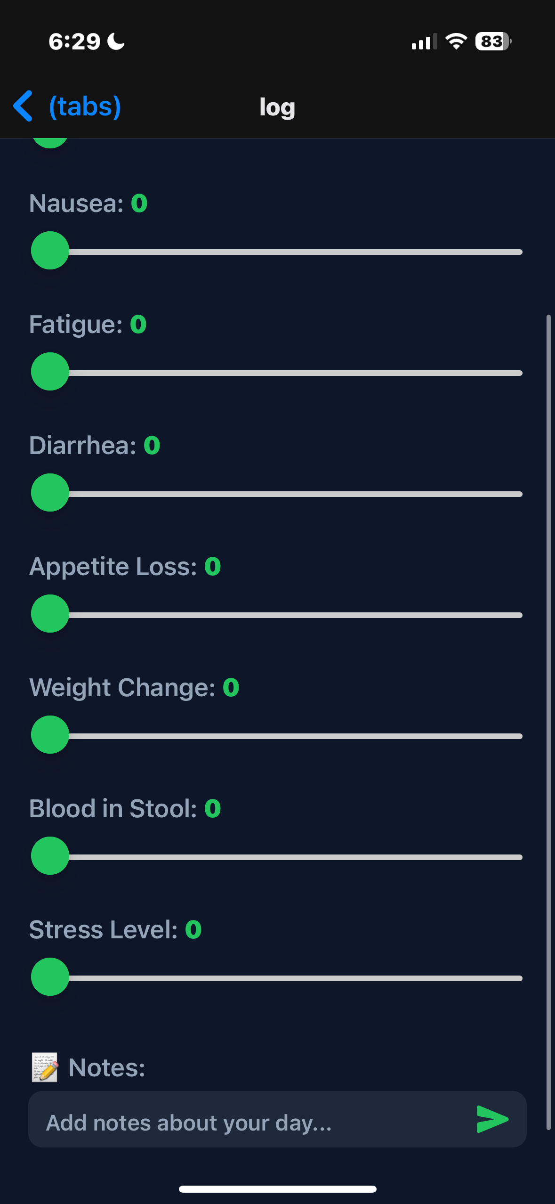Tap the moon focus mode icon
Image resolution: width=555 pixels, height=1204 pixels.
[x=116, y=41]
